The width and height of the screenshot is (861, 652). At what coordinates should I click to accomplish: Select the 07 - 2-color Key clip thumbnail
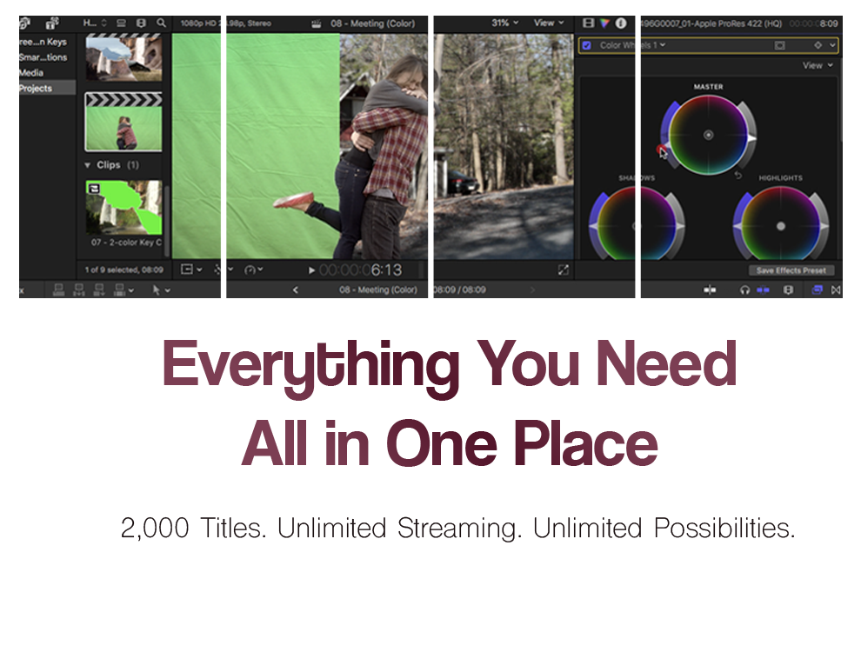tap(123, 207)
